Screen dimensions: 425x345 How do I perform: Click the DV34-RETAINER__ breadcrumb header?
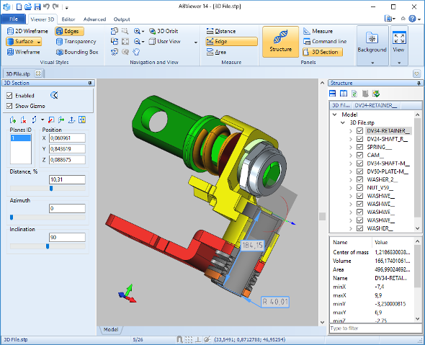point(376,105)
